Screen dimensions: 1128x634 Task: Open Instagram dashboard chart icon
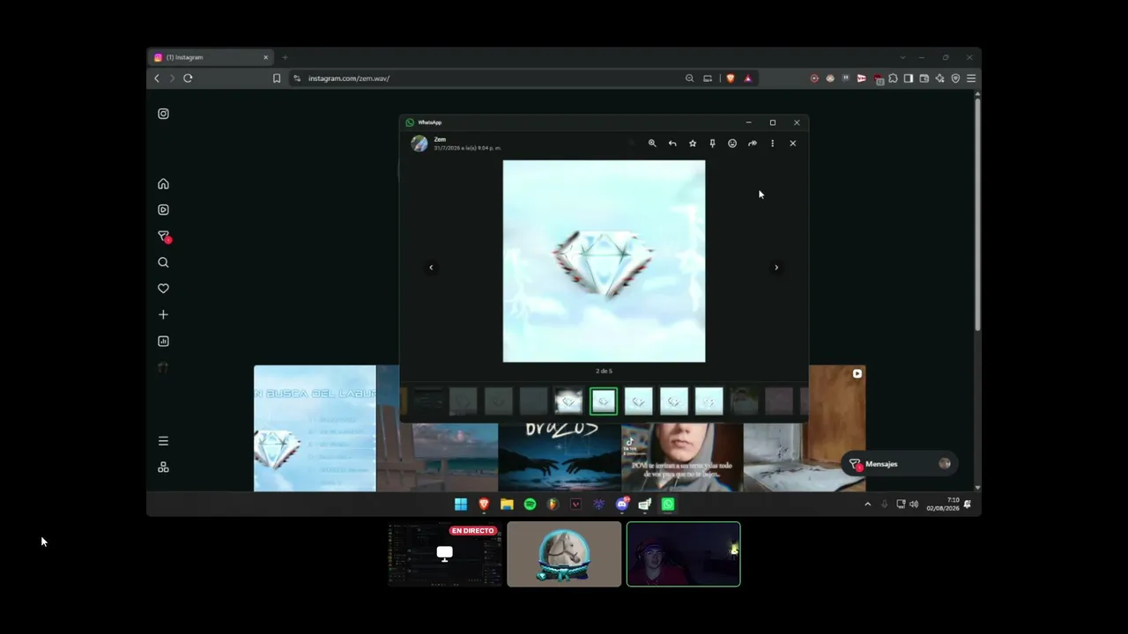163,341
